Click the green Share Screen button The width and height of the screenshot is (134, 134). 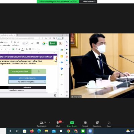point(72,124)
